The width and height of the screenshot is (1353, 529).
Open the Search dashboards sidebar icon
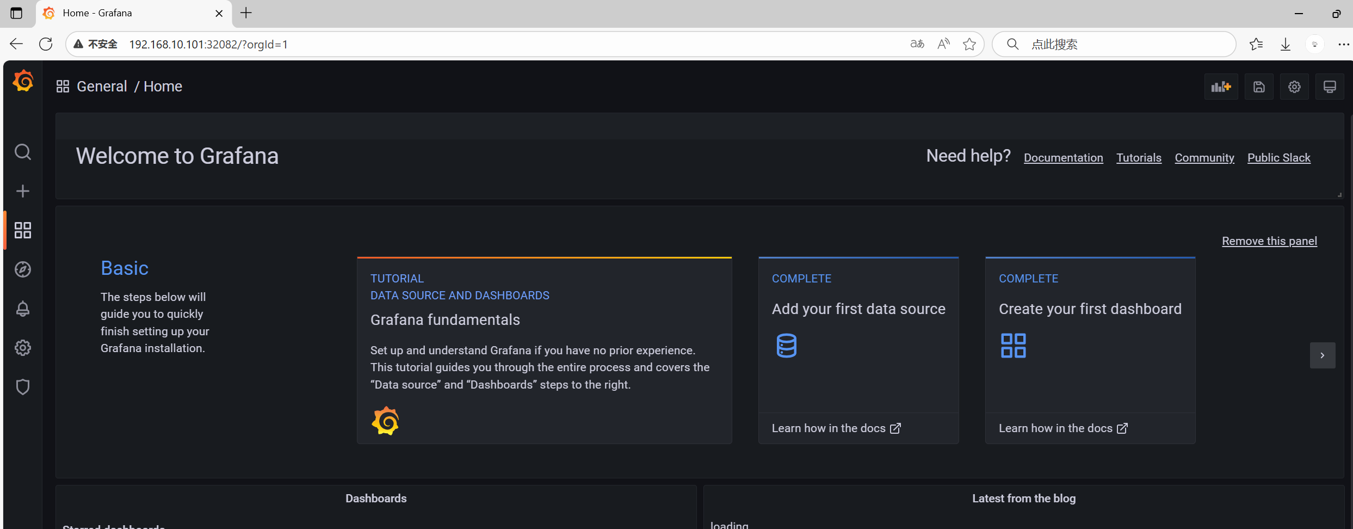[23, 152]
